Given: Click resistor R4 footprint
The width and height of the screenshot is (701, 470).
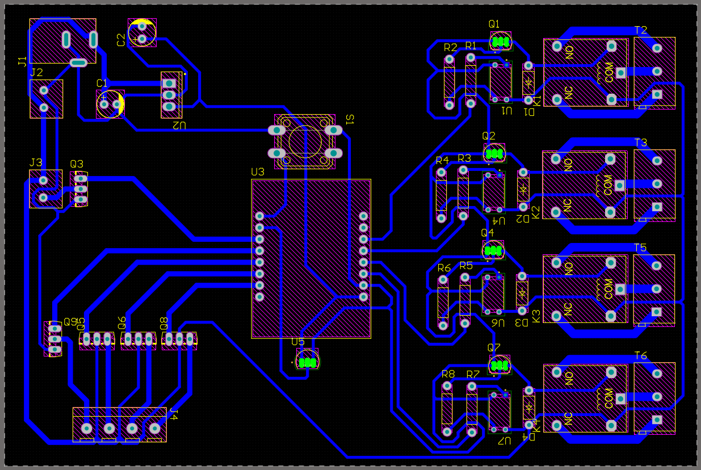Looking at the screenshot, I should (x=441, y=195).
